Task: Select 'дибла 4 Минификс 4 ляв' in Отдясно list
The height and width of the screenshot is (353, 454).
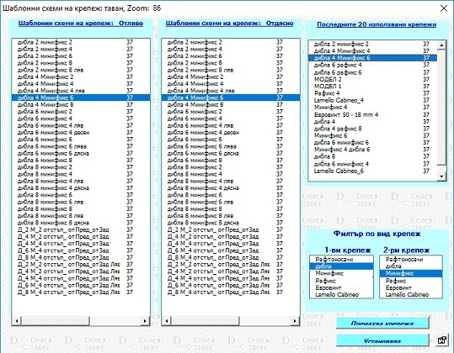Action: pos(231,91)
